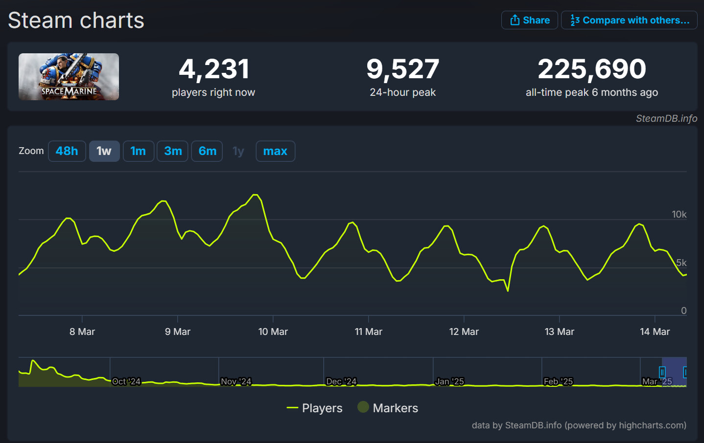Screen dimensions: 704x443
Task: Click the 4,231 players right now value
Action: click(x=214, y=69)
